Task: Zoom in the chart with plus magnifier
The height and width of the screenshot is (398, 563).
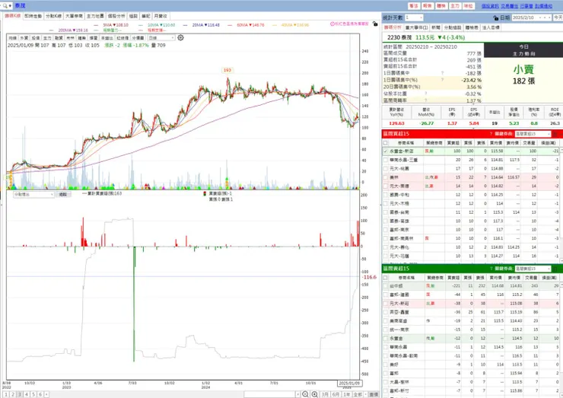Action: point(314,394)
